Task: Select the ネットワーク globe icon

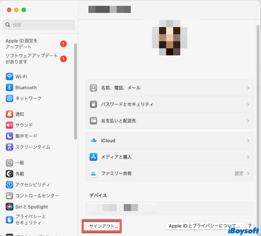Action: click(9, 98)
